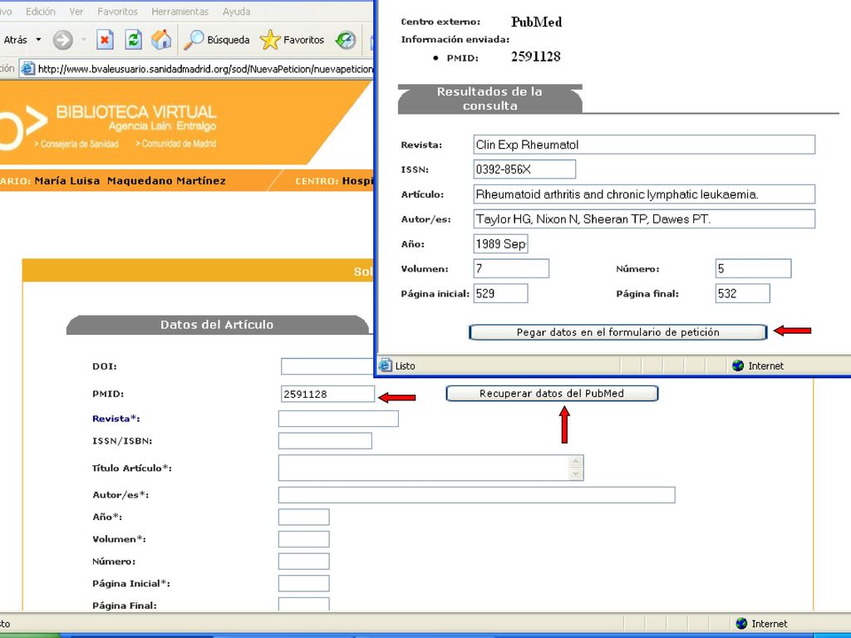Refresh the page with the green arrows icon

(133, 40)
